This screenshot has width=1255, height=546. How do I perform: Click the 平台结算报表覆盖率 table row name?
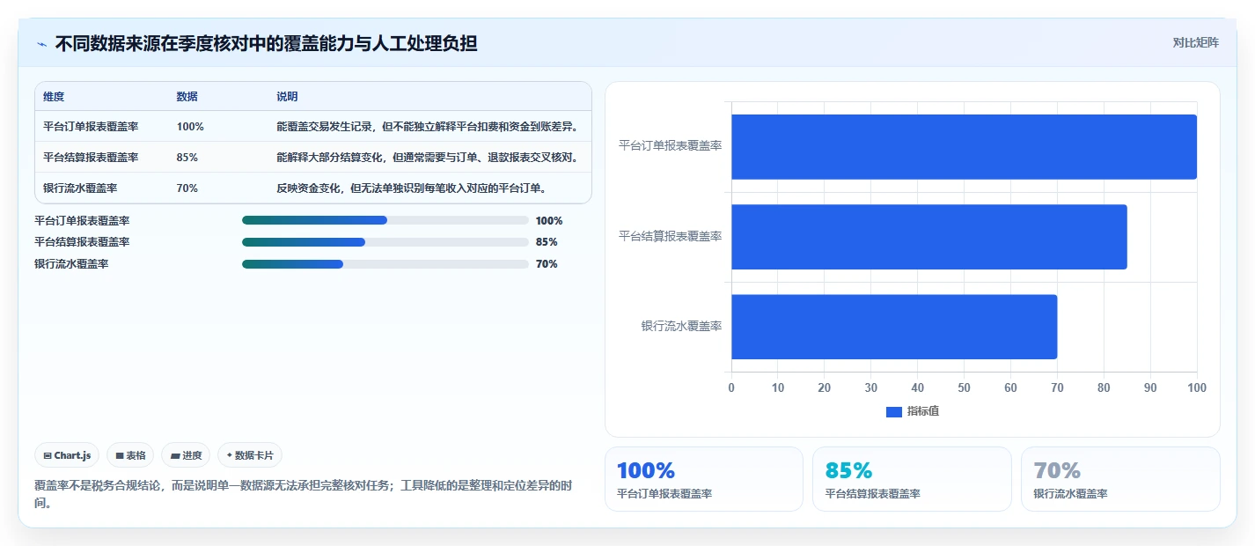91,157
